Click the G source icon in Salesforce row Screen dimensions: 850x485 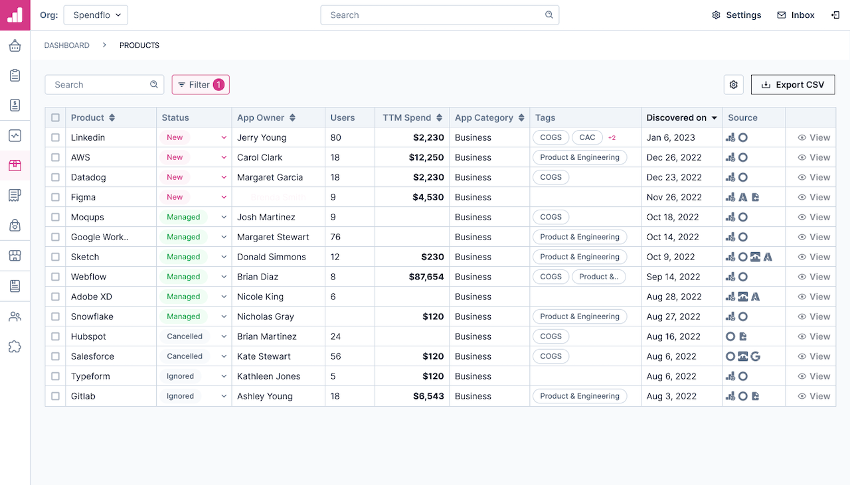755,356
